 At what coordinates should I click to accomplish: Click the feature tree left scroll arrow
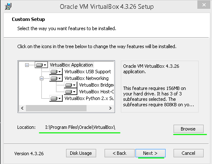(x=22, y=108)
